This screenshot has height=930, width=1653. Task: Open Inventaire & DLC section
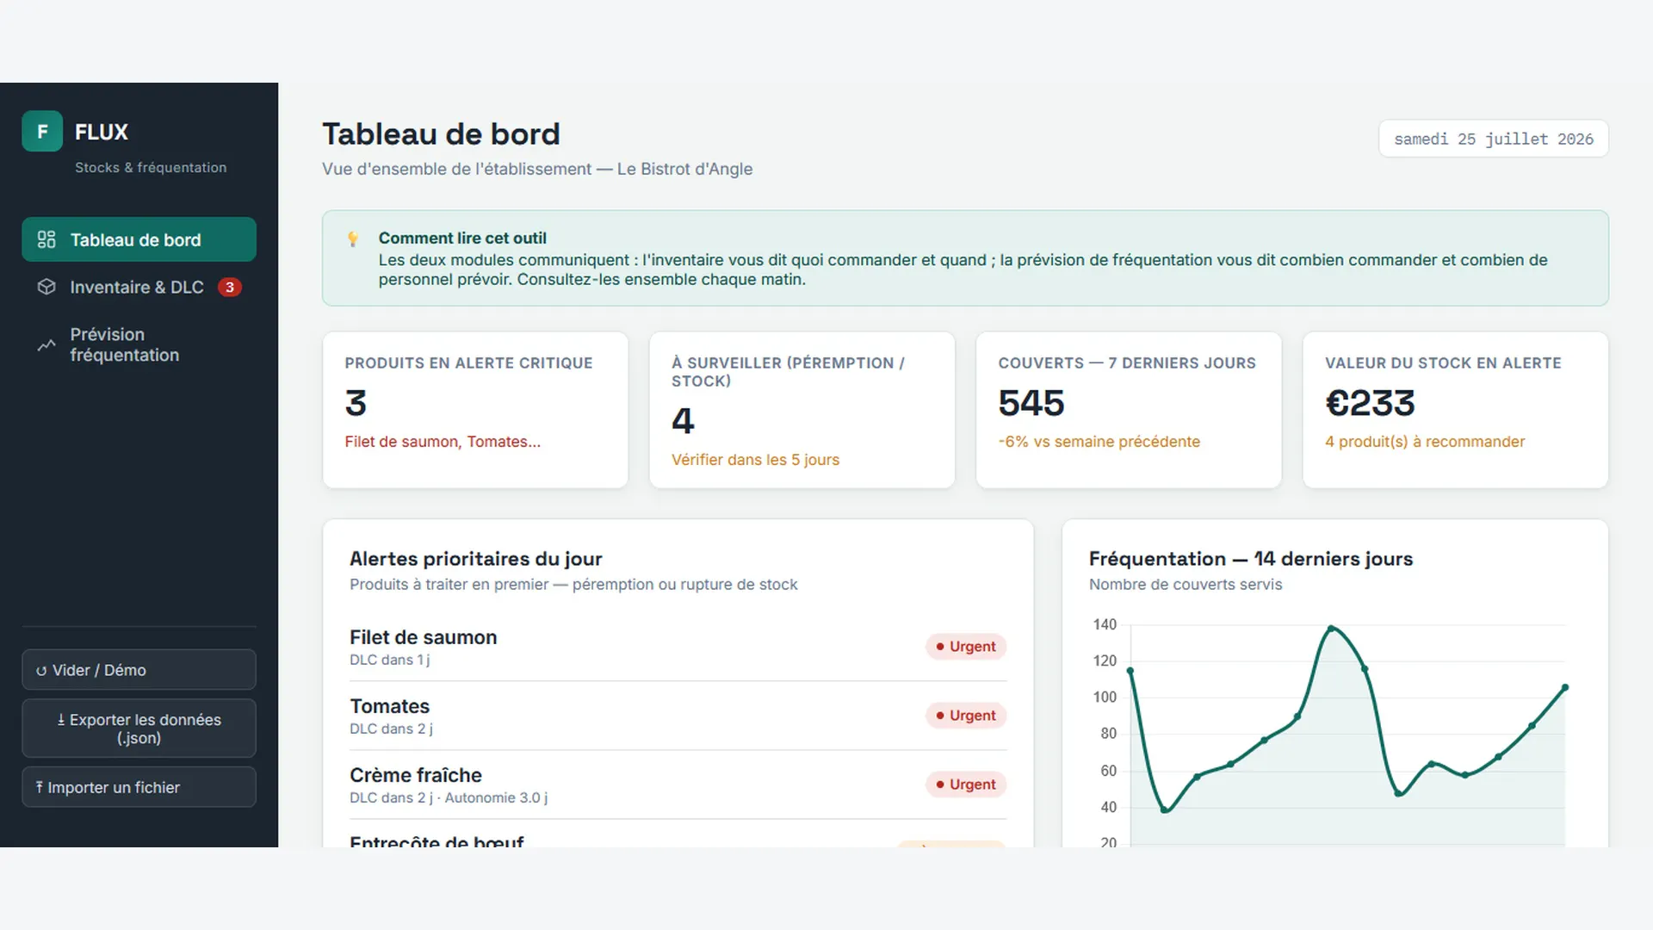139,287
